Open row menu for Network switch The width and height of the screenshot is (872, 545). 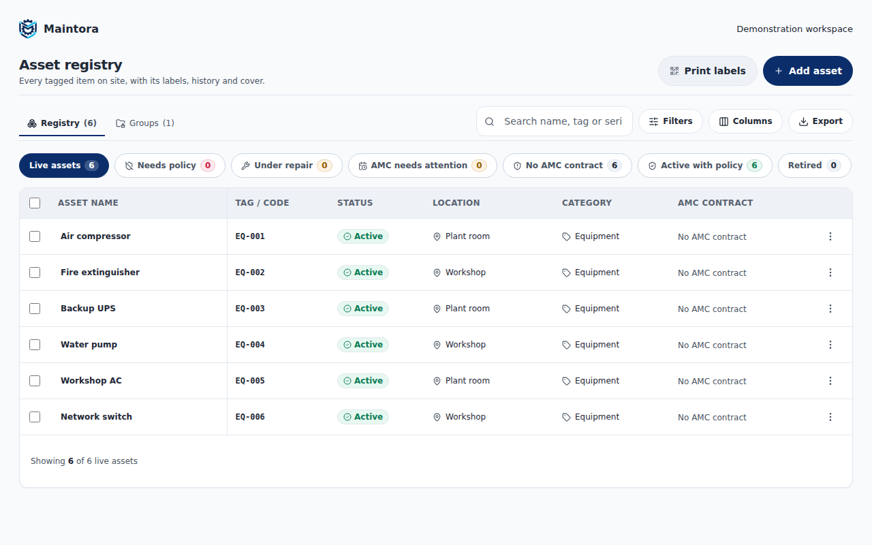coord(830,417)
